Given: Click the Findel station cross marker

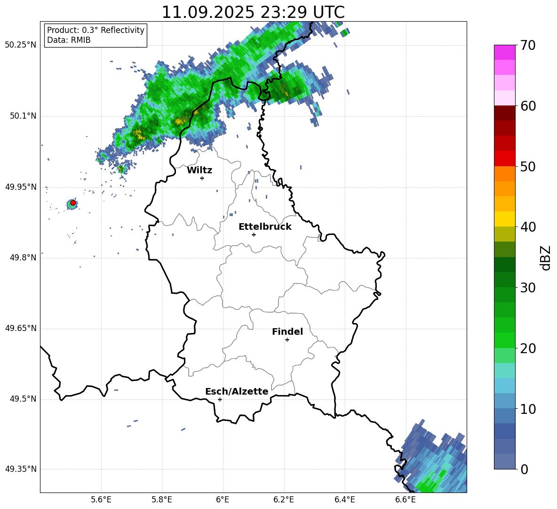Looking at the screenshot, I should 287,340.
